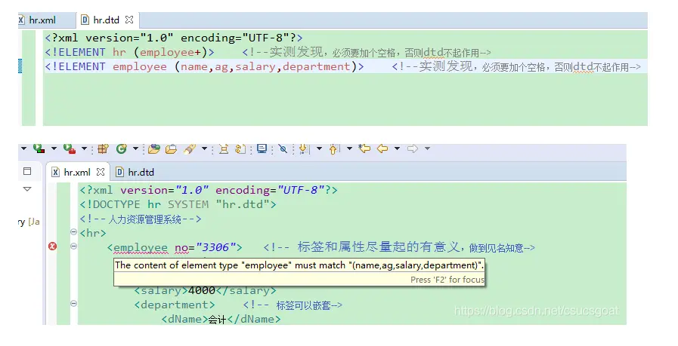This screenshot has height=346, width=678.
Task: Click the toolbar icon left of the monitor
Action: pyautogui.click(x=240, y=149)
